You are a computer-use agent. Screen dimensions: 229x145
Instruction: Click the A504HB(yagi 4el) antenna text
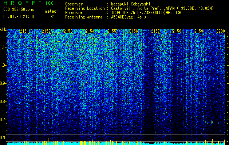point(129,17)
